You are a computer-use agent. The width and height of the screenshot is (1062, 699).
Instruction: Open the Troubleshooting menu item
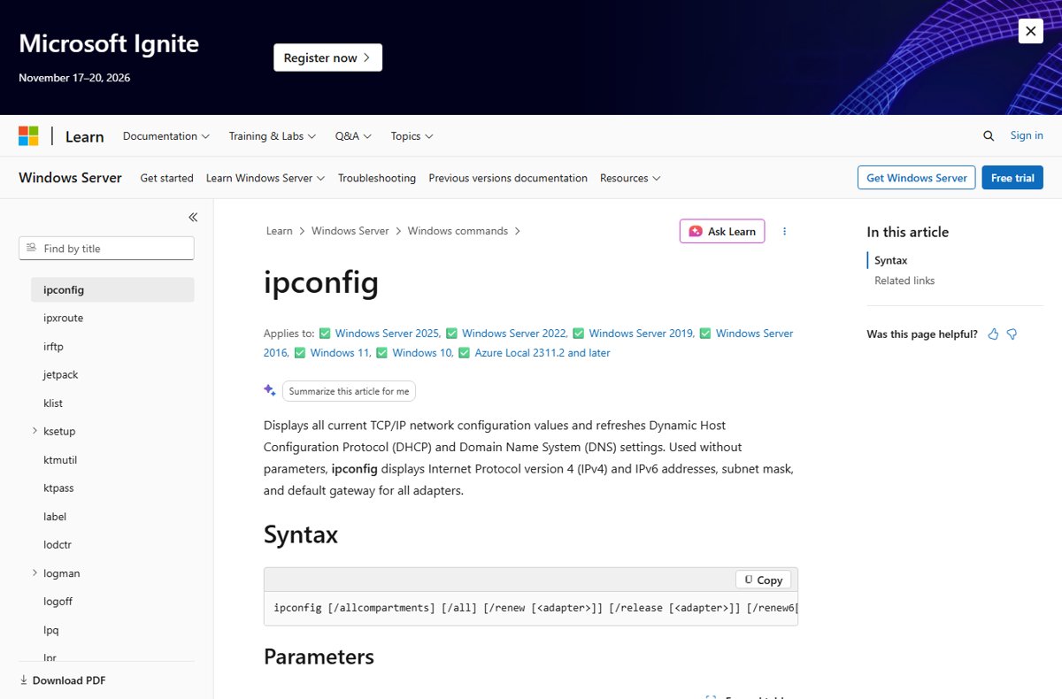(377, 178)
